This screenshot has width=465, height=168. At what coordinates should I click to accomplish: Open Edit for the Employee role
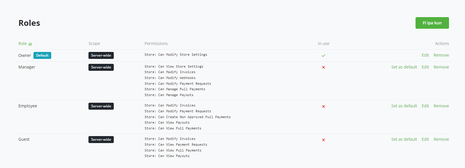pos(425,106)
